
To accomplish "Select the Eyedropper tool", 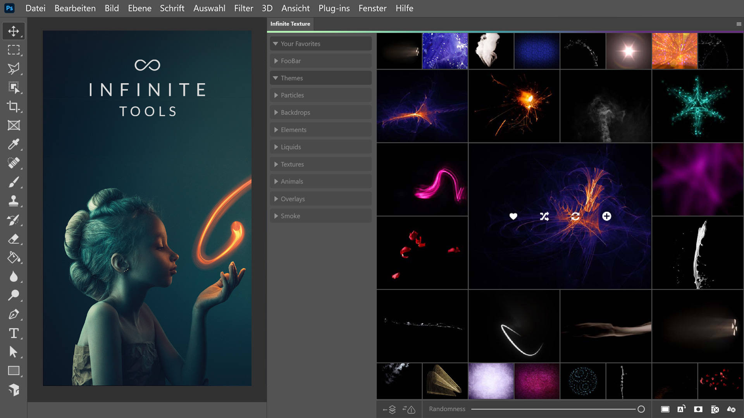I will click(x=14, y=144).
